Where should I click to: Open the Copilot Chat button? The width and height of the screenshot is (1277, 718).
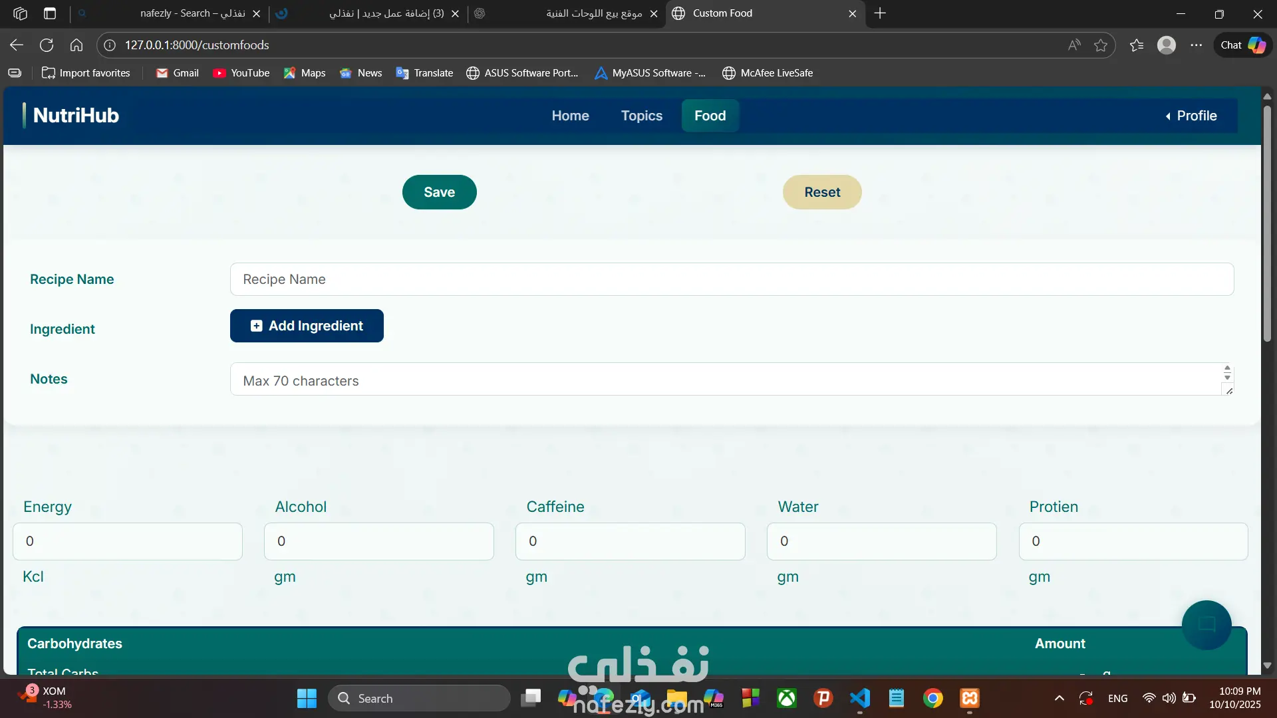(1242, 45)
